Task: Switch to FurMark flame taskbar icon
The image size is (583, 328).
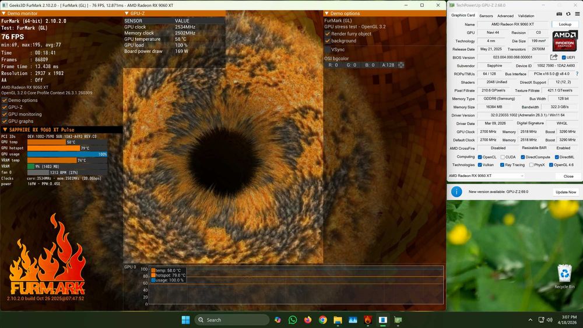Action: [368, 320]
